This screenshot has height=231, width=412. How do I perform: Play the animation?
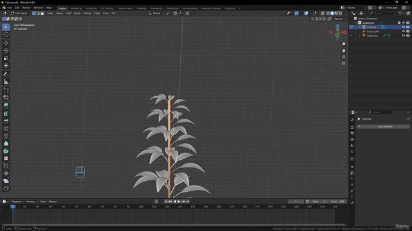(179, 201)
